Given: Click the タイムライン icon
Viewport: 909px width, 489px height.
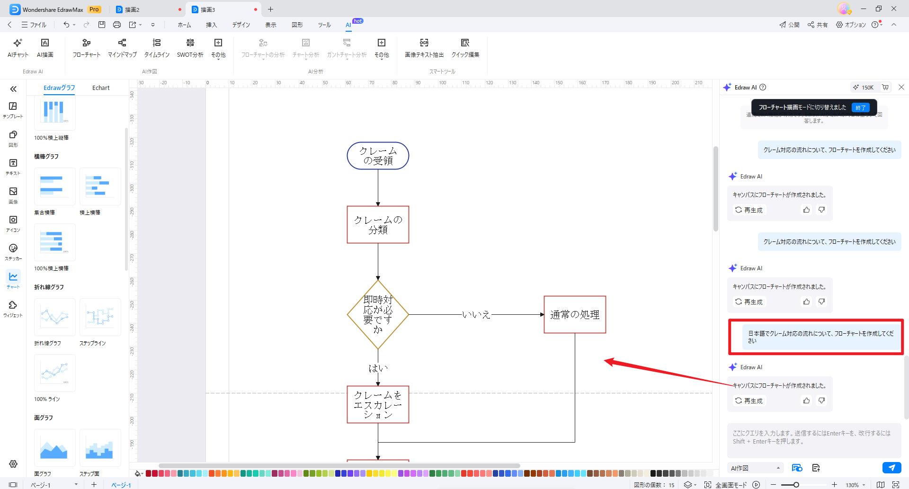Looking at the screenshot, I should [x=157, y=48].
